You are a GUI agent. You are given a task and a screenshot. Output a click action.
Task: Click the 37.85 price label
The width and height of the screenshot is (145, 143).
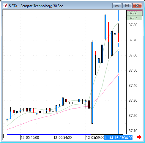tap(134, 18)
